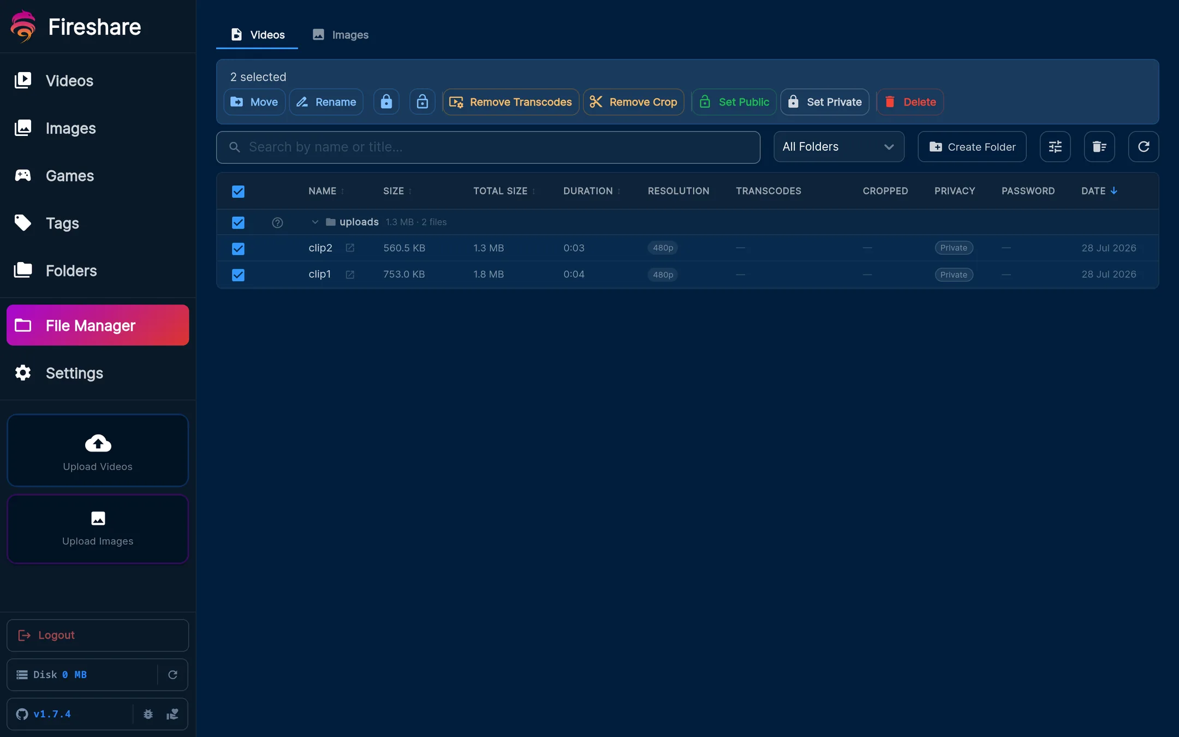The height and width of the screenshot is (737, 1179).
Task: Open Settings from the sidebar
Action: [98, 373]
